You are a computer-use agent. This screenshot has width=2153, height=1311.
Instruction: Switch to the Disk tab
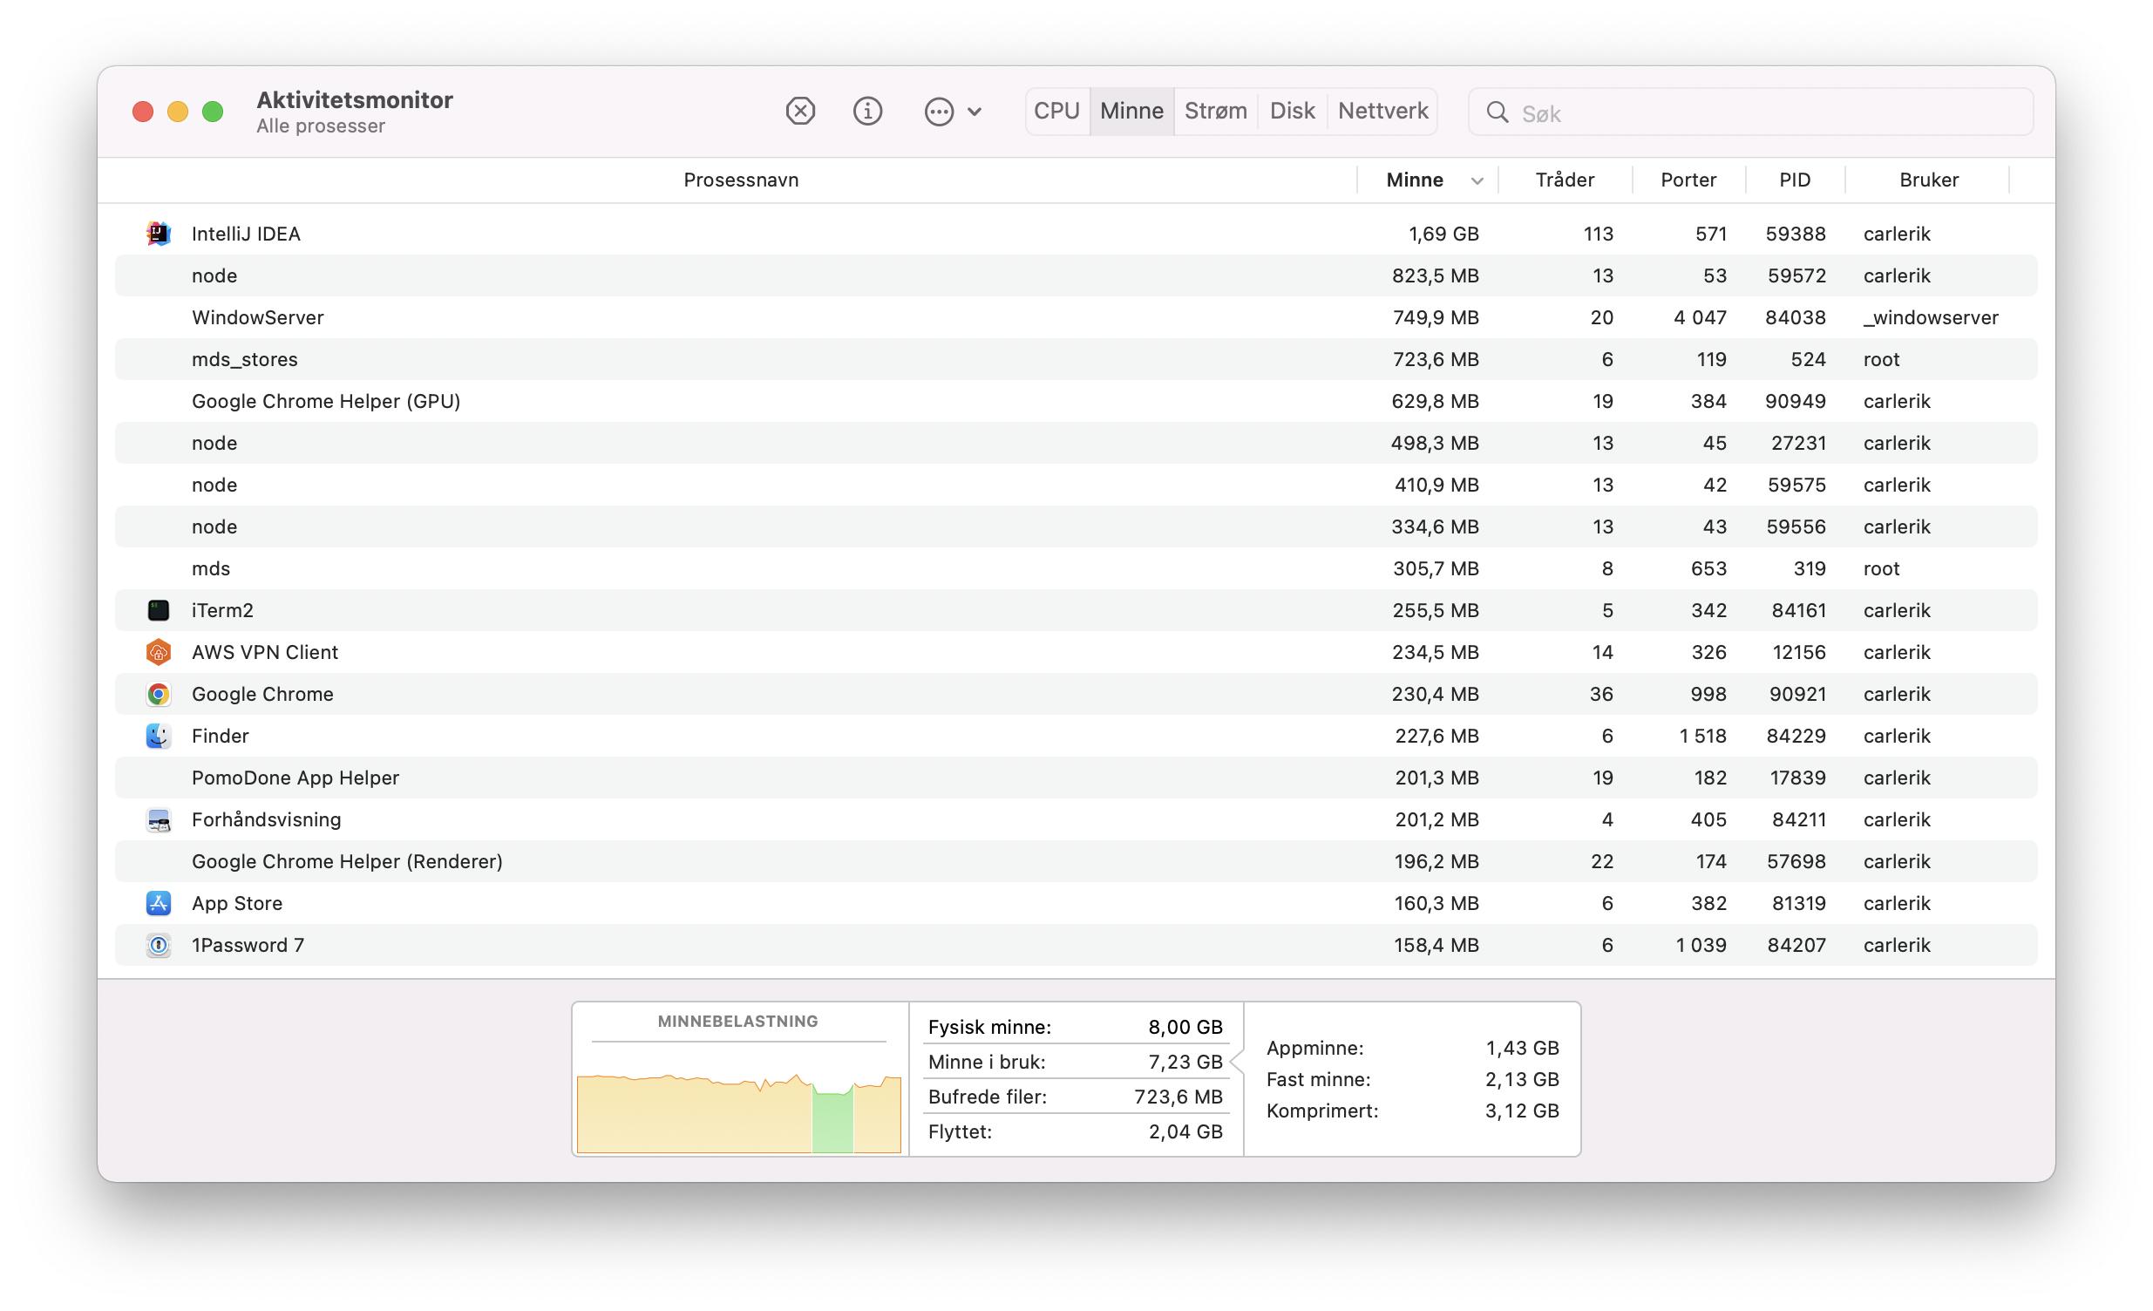point(1293,111)
